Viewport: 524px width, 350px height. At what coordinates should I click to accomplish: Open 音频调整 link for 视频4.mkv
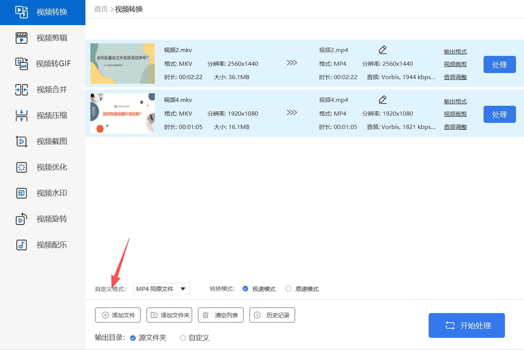pos(455,127)
